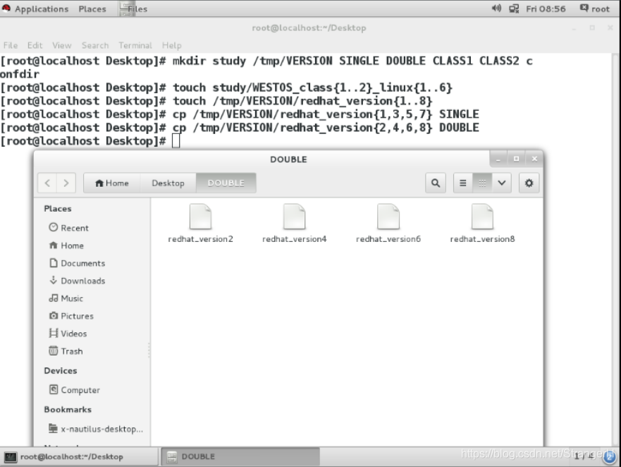
Task: Switch to DOUBLE window via taskbar
Action: click(x=240, y=456)
